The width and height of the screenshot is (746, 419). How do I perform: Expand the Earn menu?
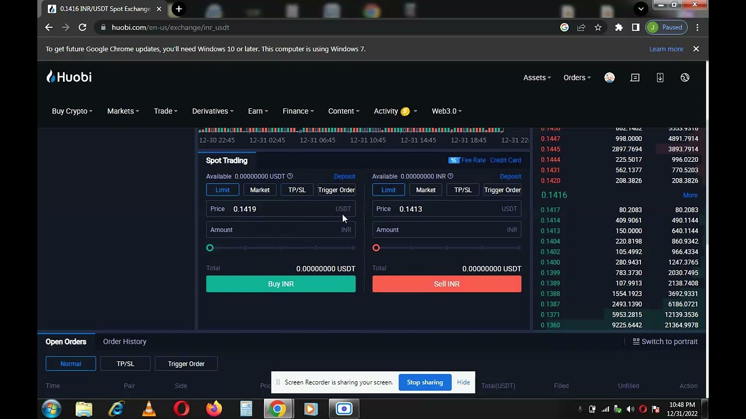pos(258,111)
